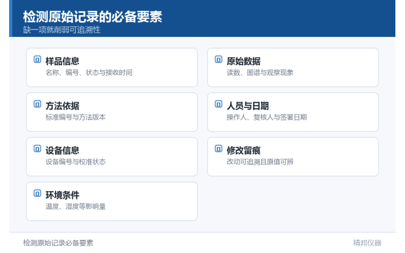Click the icon beside 原始数据
405x253 pixels.
[x=219, y=59]
